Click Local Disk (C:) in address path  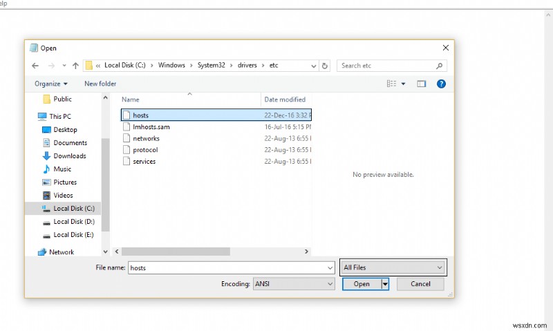125,65
